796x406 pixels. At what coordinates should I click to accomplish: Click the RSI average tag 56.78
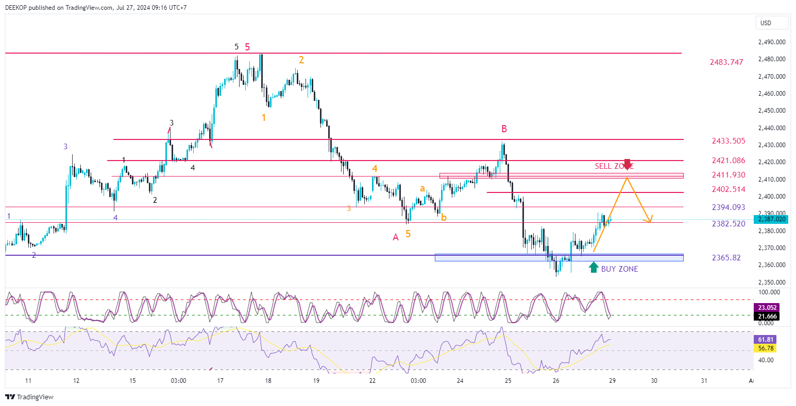pyautogui.click(x=764, y=348)
